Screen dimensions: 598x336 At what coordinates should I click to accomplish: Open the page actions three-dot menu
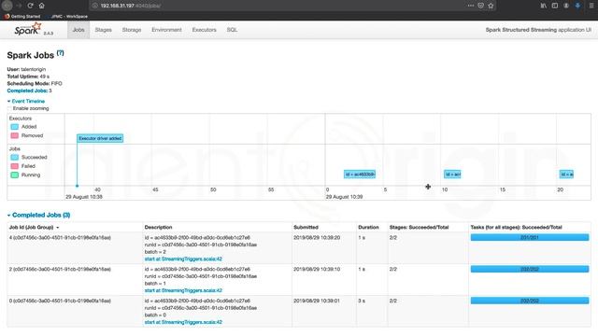coord(471,6)
